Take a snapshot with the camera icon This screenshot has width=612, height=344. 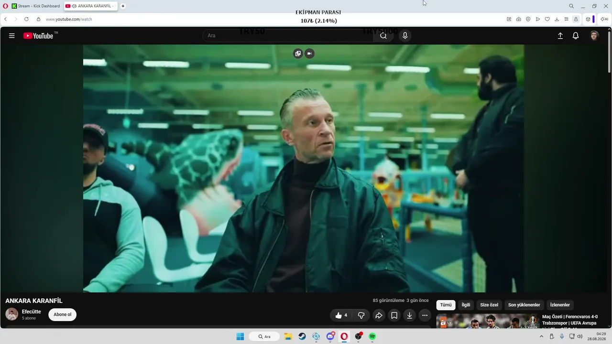pos(518,19)
